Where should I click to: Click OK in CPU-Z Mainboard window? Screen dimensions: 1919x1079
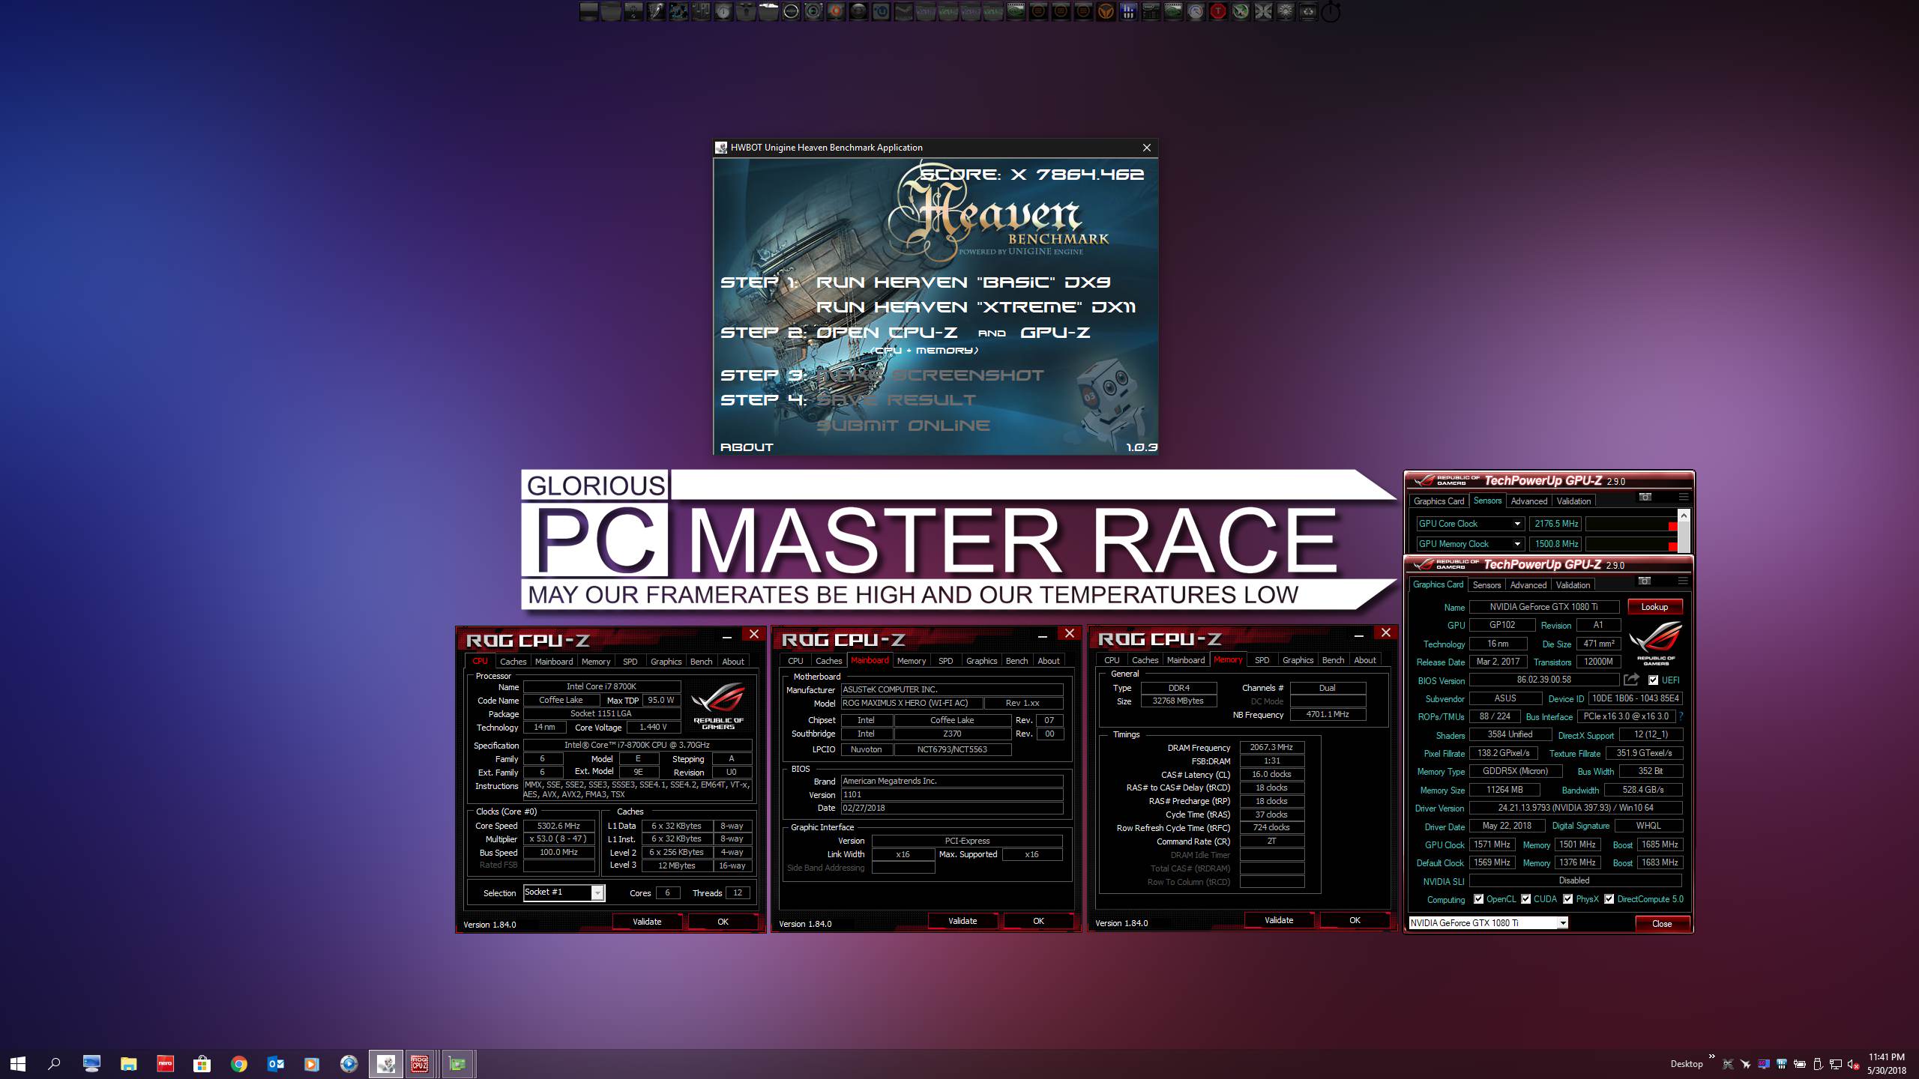click(1038, 921)
